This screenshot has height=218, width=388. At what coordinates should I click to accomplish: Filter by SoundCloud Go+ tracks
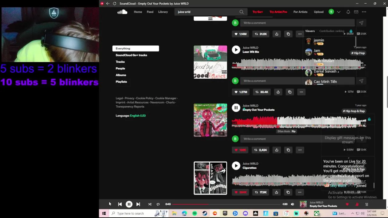(131, 55)
